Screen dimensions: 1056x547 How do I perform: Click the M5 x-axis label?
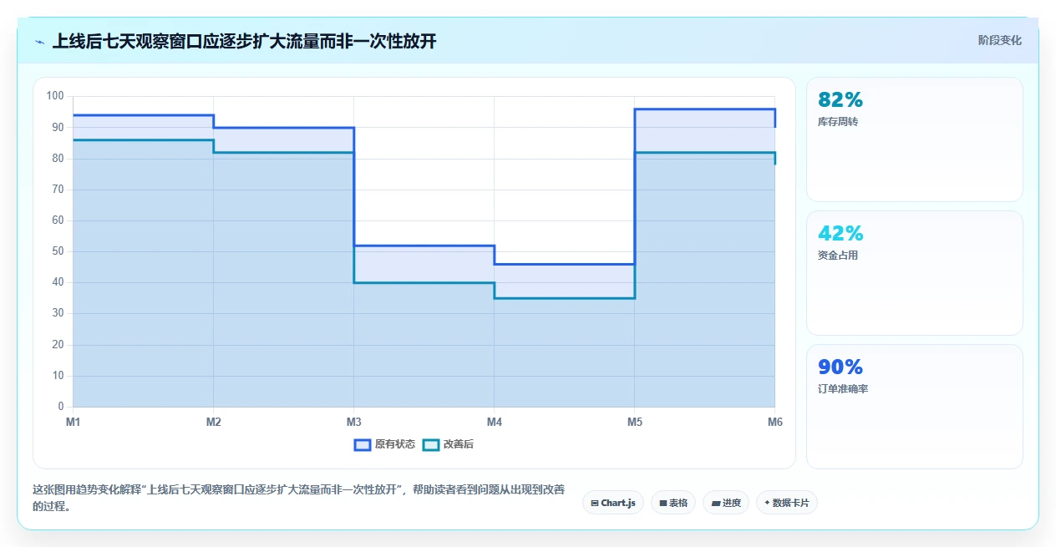[x=635, y=423]
